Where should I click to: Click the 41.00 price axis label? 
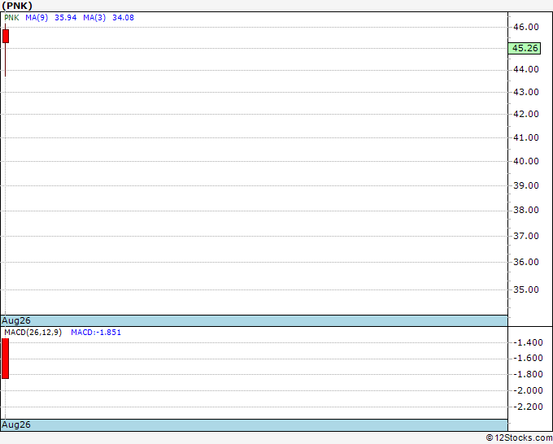click(x=526, y=137)
